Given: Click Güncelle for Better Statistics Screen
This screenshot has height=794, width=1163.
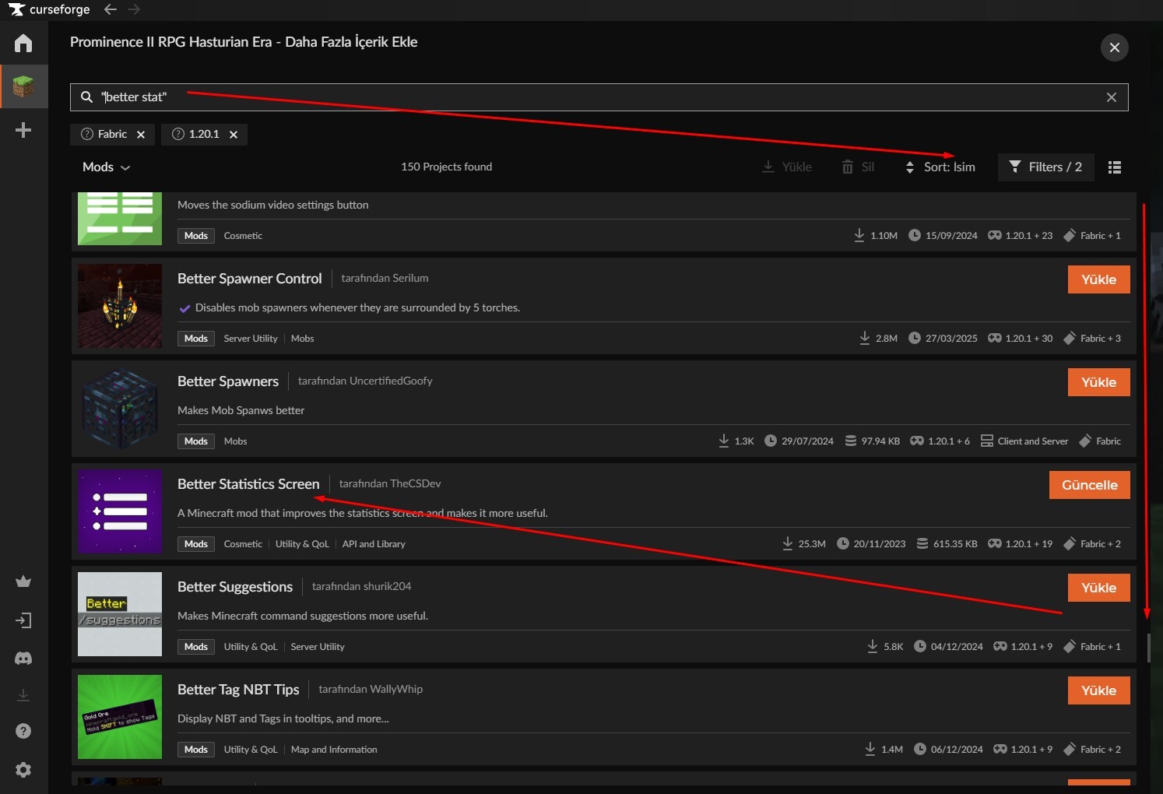Looking at the screenshot, I should (1089, 485).
